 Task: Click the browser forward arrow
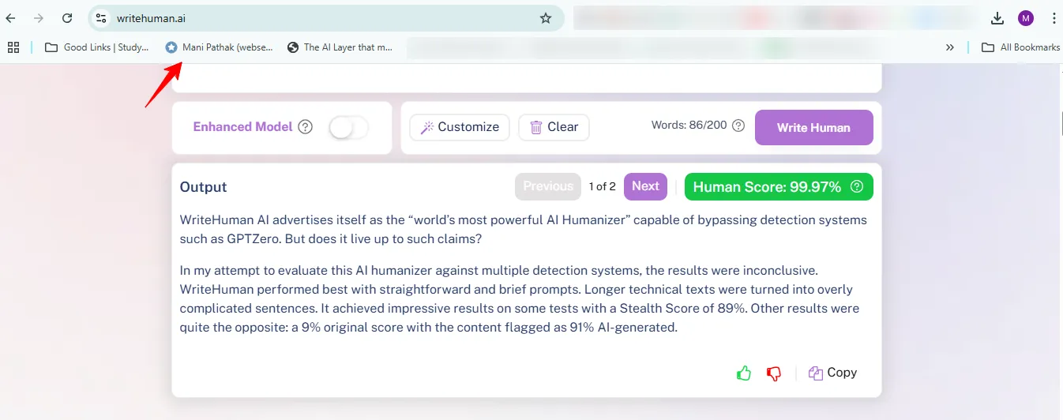click(x=39, y=18)
